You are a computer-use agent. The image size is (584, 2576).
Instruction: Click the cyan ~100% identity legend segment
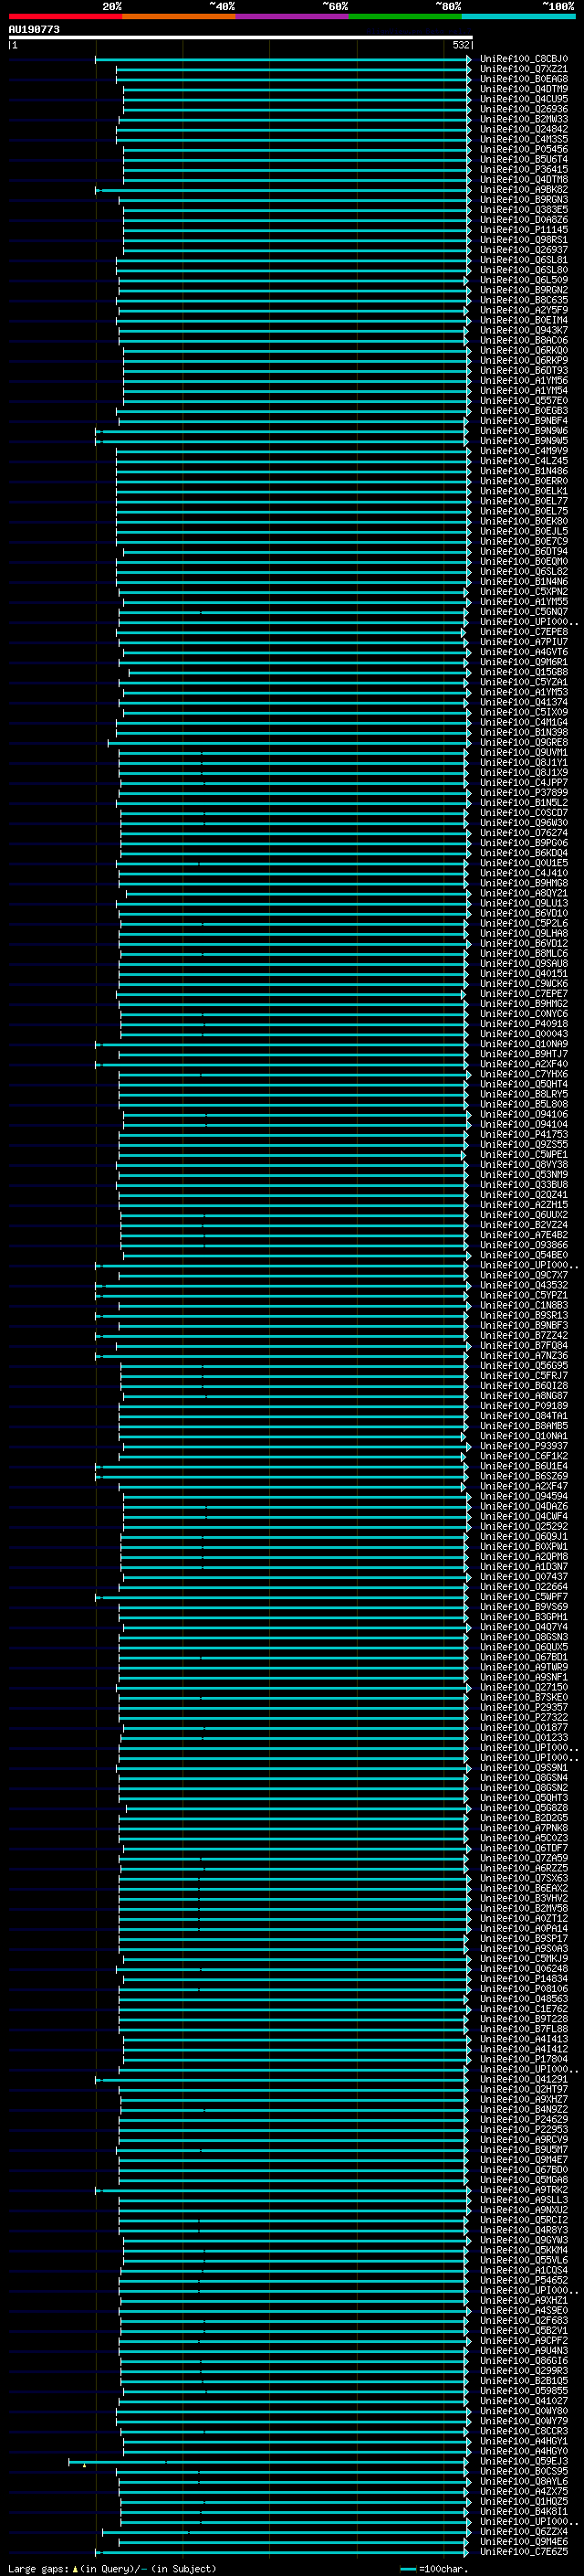[518, 17]
